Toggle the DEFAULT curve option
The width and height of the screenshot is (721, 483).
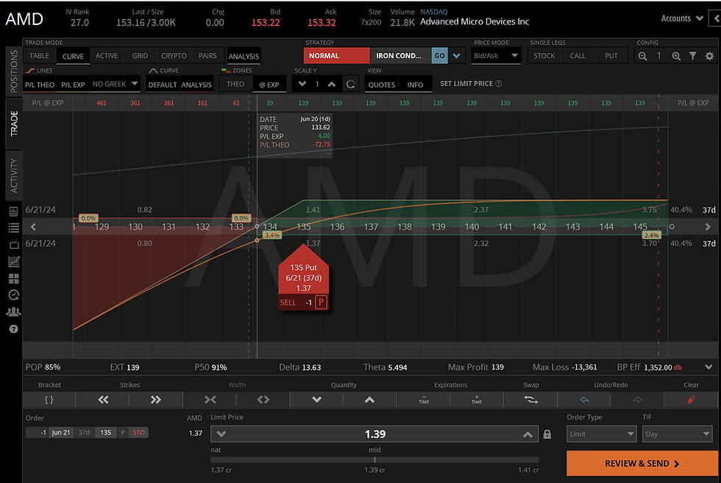163,85
